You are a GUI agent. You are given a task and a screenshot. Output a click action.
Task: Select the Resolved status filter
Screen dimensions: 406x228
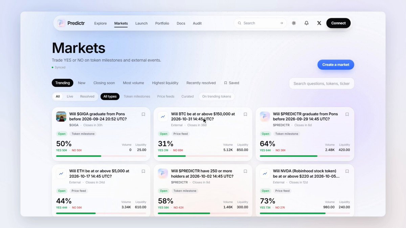coord(87,96)
